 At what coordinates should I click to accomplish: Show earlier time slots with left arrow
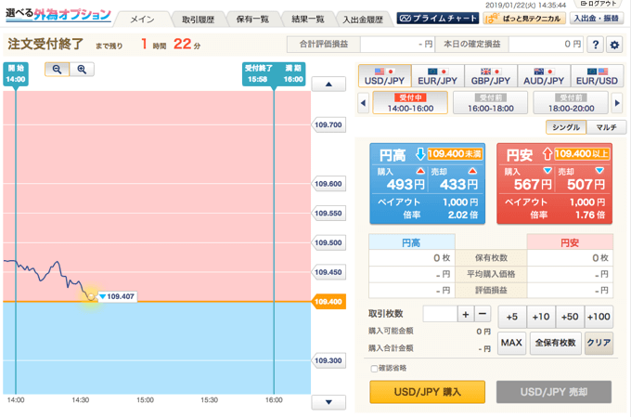364,103
